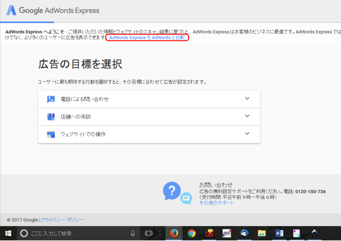The image size is (341, 241).
Task: Select the 電話による問い合わせ goal text
Action: 84,99
